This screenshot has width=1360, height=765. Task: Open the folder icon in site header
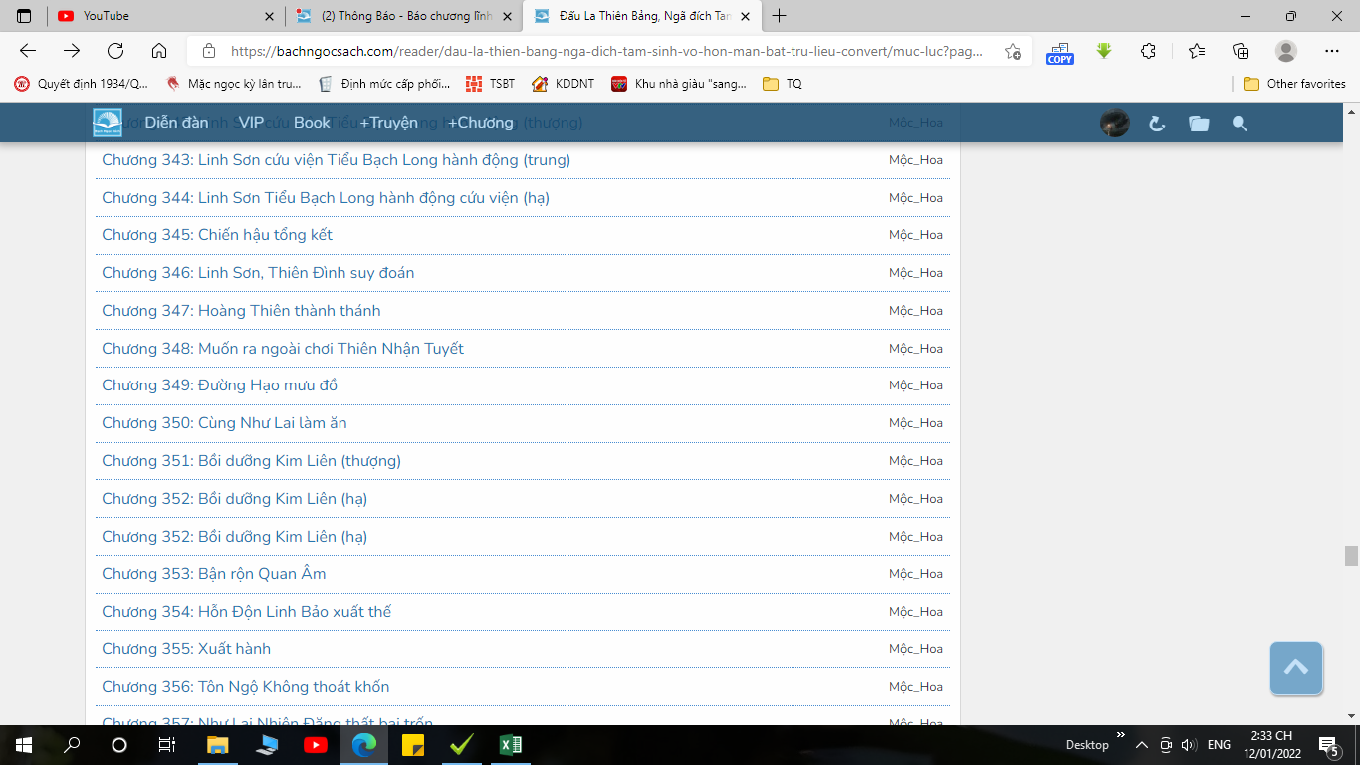point(1199,124)
